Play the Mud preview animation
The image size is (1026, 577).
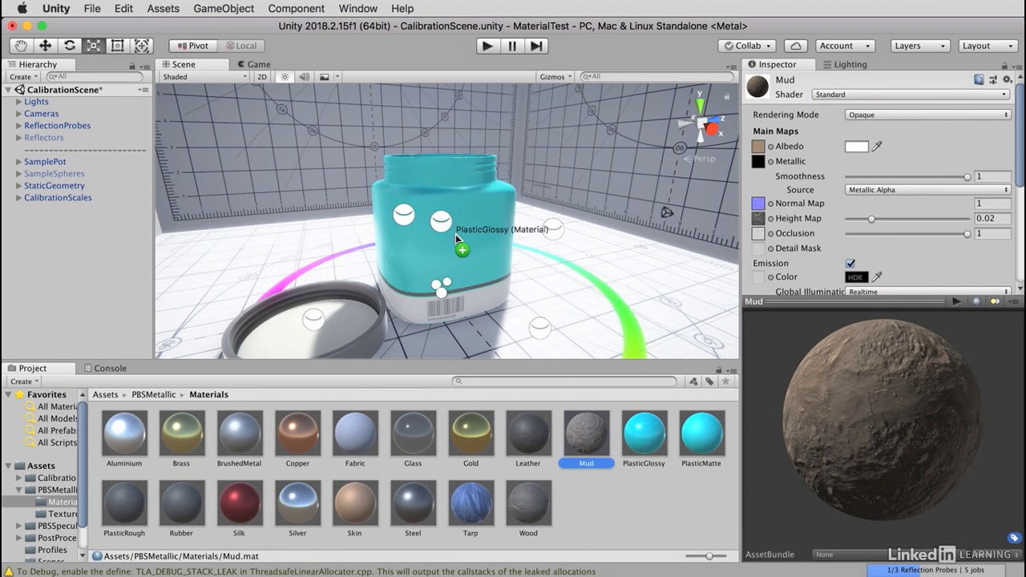pos(955,301)
